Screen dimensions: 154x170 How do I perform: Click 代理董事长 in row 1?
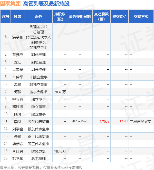38,27
